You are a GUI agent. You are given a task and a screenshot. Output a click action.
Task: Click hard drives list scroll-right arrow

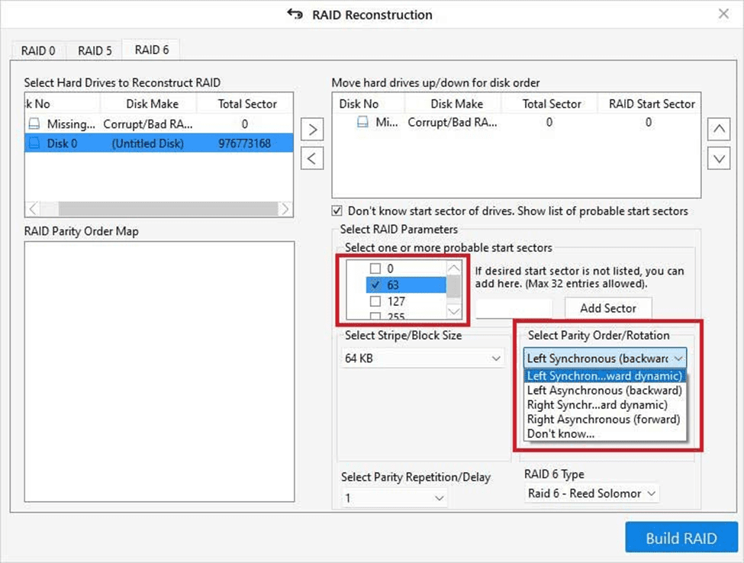point(285,209)
